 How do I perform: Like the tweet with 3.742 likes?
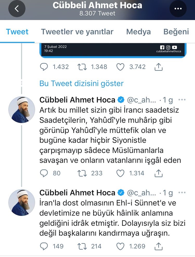(x=120, y=67)
